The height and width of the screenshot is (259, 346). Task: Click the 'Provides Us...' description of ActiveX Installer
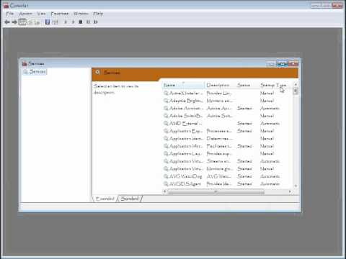[219, 93]
